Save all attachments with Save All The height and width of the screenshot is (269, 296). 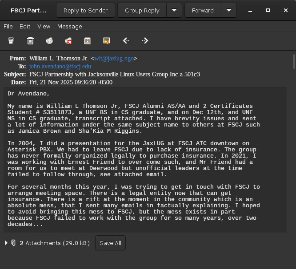point(110,243)
